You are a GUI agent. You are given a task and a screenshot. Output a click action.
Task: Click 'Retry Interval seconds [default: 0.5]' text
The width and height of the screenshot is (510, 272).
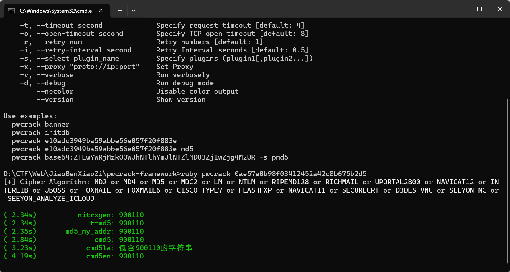pos(232,50)
